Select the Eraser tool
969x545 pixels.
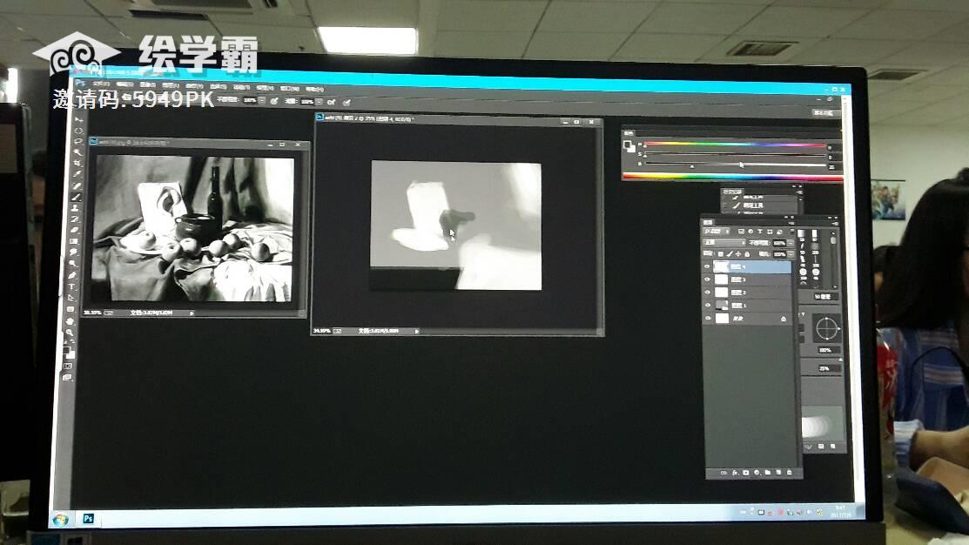pyautogui.click(x=76, y=230)
